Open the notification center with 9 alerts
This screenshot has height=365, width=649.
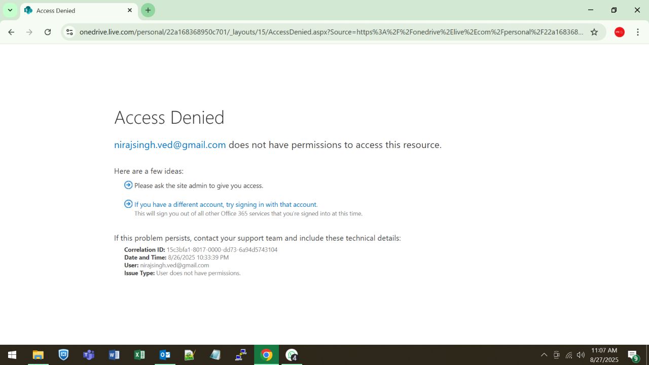click(x=633, y=355)
